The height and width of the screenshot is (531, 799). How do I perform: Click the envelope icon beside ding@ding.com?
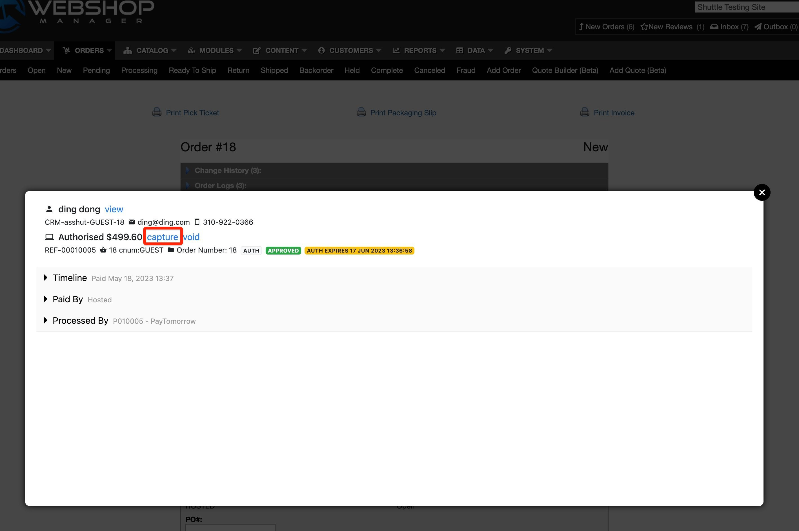(132, 222)
